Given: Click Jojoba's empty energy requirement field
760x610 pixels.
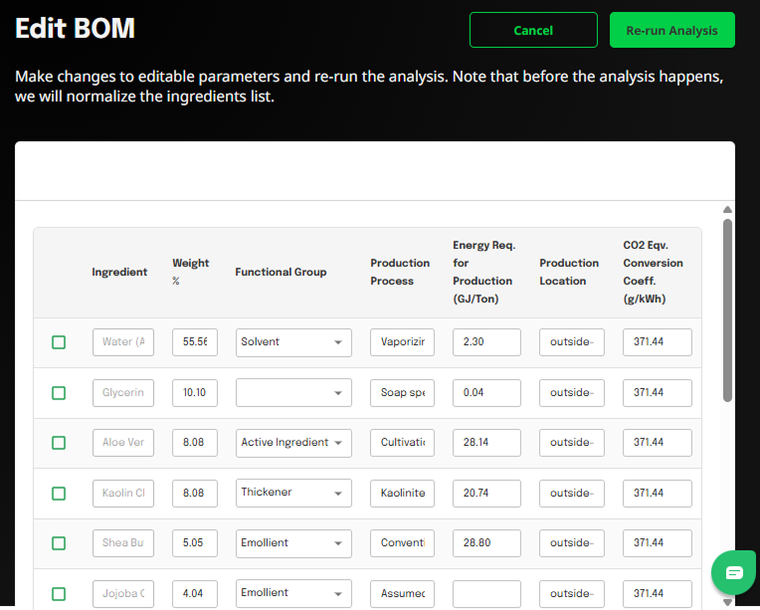Looking at the screenshot, I should pyautogui.click(x=486, y=594).
